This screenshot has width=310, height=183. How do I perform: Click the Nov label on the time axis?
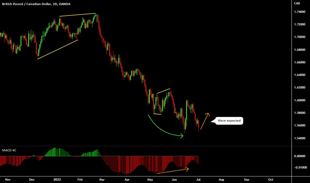tap(8, 180)
